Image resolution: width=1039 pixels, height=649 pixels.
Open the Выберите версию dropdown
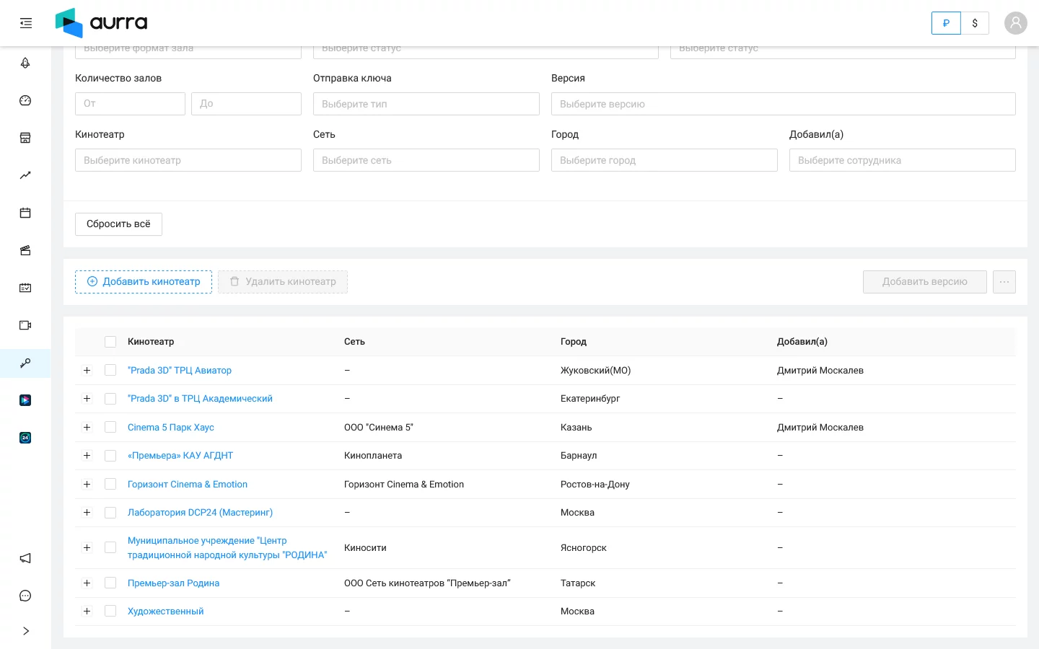coord(783,104)
